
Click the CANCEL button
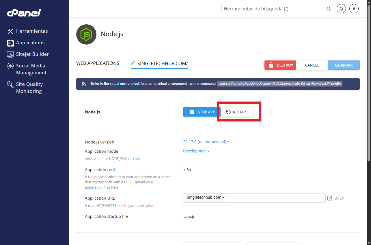pyautogui.click(x=312, y=65)
